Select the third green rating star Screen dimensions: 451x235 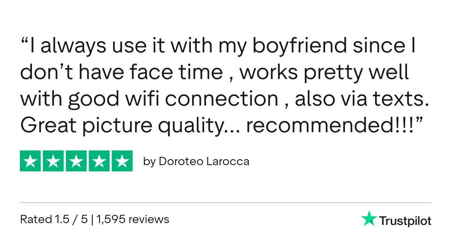point(76,161)
